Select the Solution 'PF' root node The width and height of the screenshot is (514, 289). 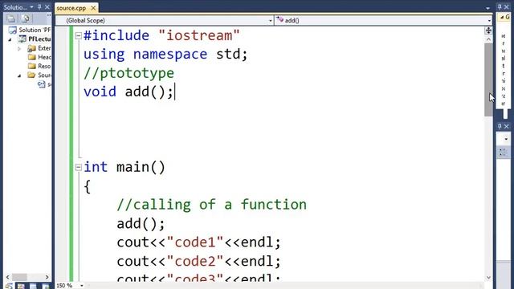point(35,30)
